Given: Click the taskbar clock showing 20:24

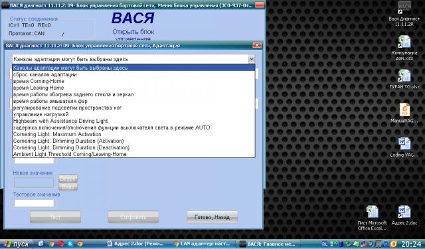Looking at the screenshot, I should (x=411, y=244).
